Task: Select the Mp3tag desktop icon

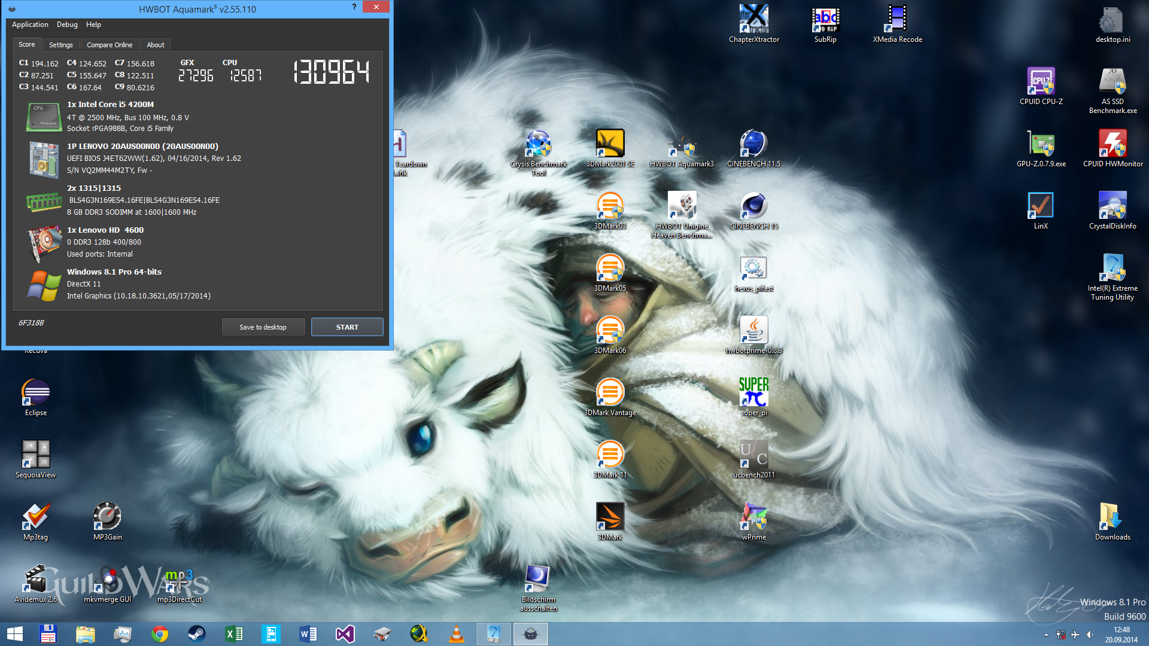Action: (x=36, y=522)
